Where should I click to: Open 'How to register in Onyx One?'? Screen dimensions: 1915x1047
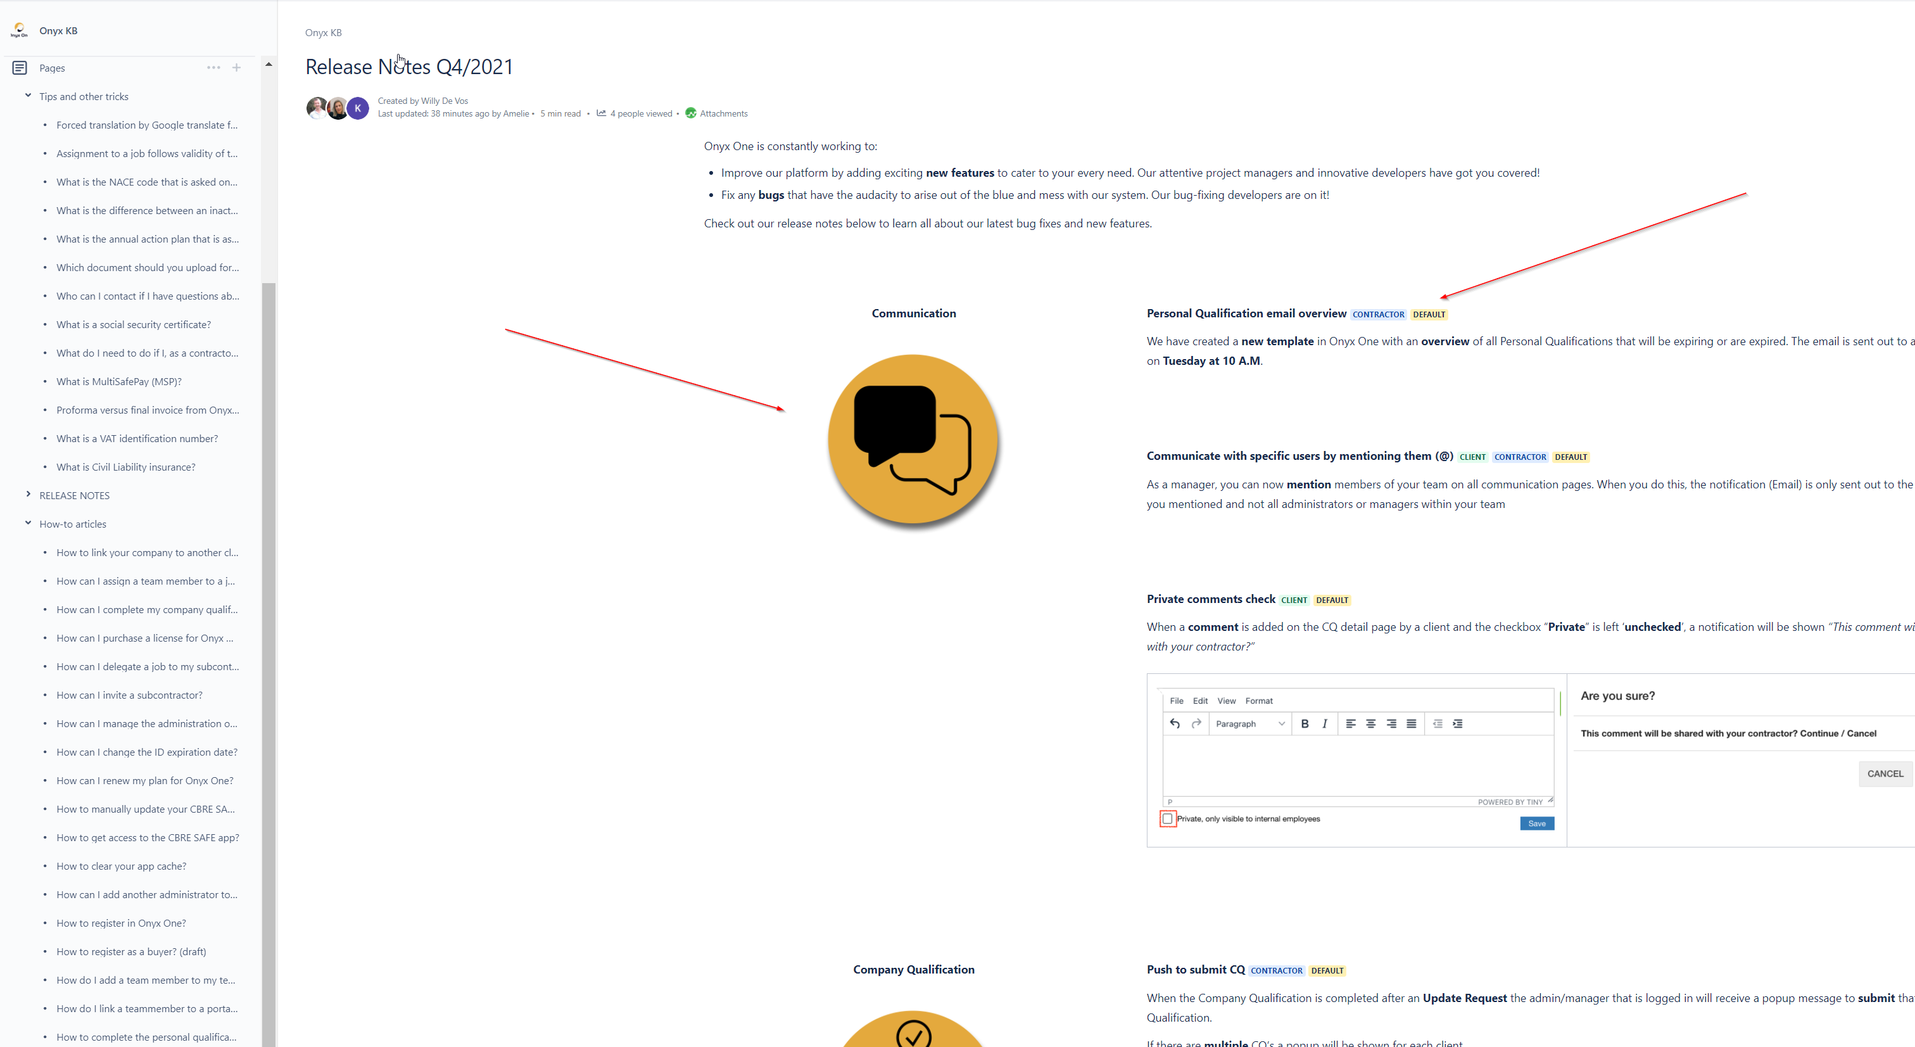click(x=121, y=923)
